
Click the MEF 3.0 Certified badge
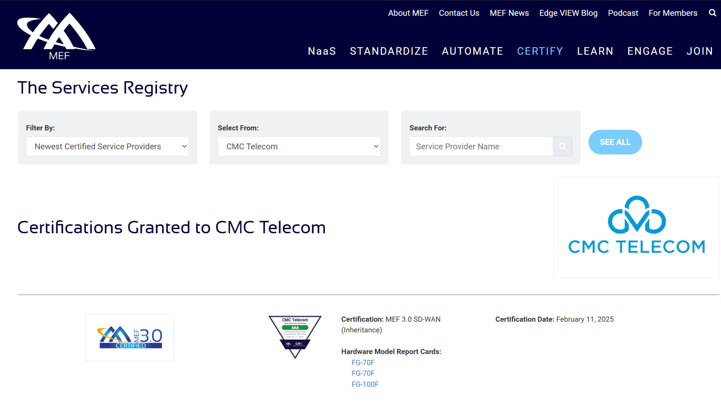[x=129, y=337]
